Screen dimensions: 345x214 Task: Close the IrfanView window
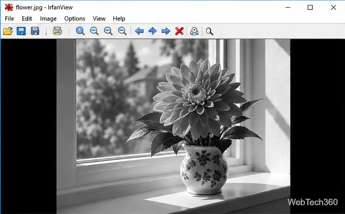click(333, 8)
